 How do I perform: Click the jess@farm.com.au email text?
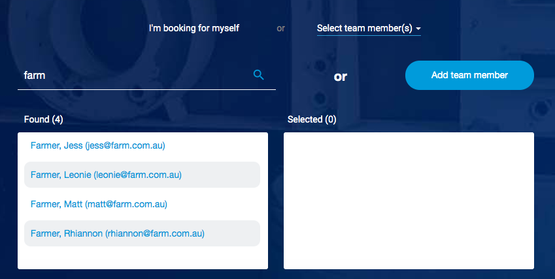pos(126,145)
